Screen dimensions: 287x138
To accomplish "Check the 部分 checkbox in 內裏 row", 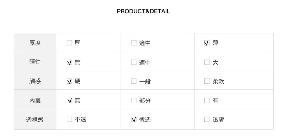I will click(134, 100).
